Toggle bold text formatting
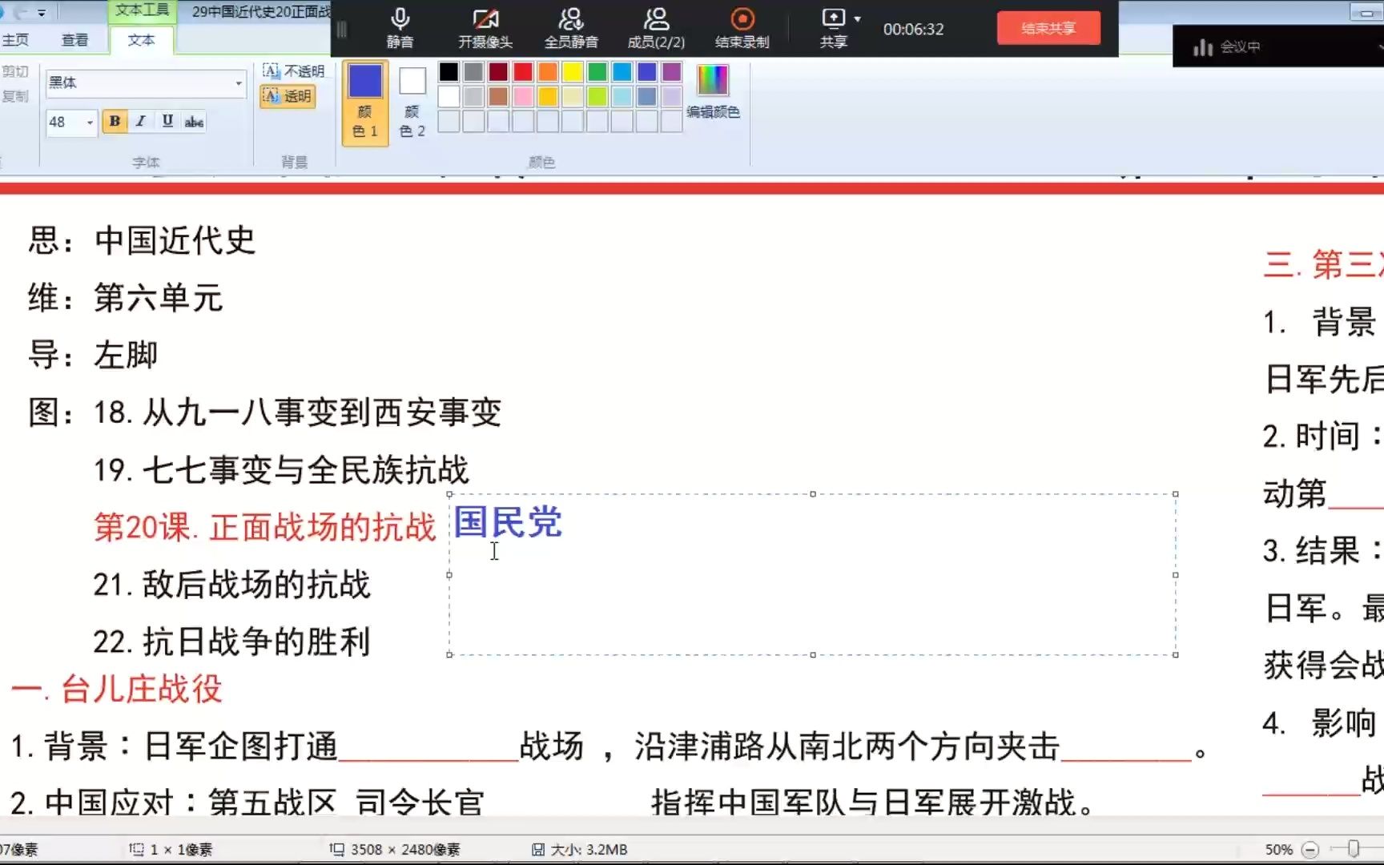The height and width of the screenshot is (865, 1384). coord(115,121)
